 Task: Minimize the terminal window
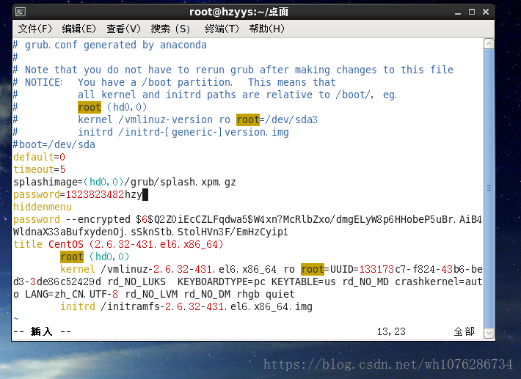pos(458,12)
